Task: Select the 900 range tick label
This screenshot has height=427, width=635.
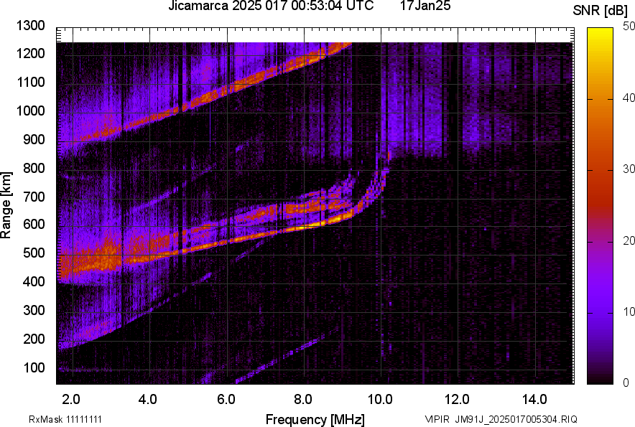Action: pyautogui.click(x=34, y=140)
